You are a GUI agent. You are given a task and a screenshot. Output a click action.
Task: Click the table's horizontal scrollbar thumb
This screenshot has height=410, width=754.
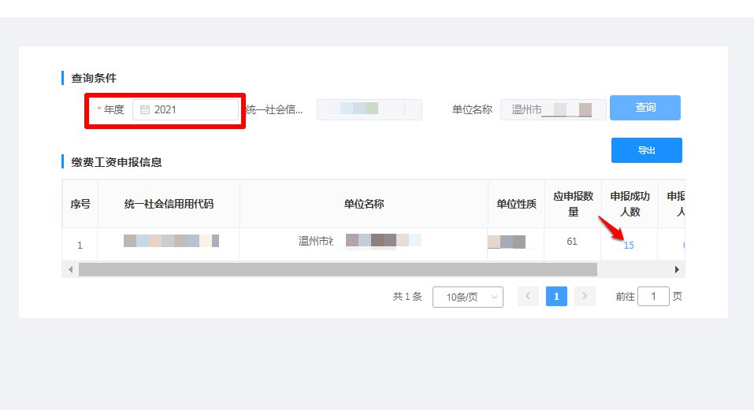(337, 269)
